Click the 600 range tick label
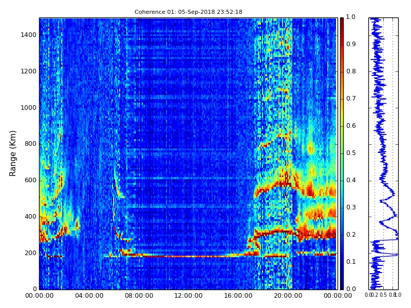The width and height of the screenshot is (411, 308). (30, 180)
